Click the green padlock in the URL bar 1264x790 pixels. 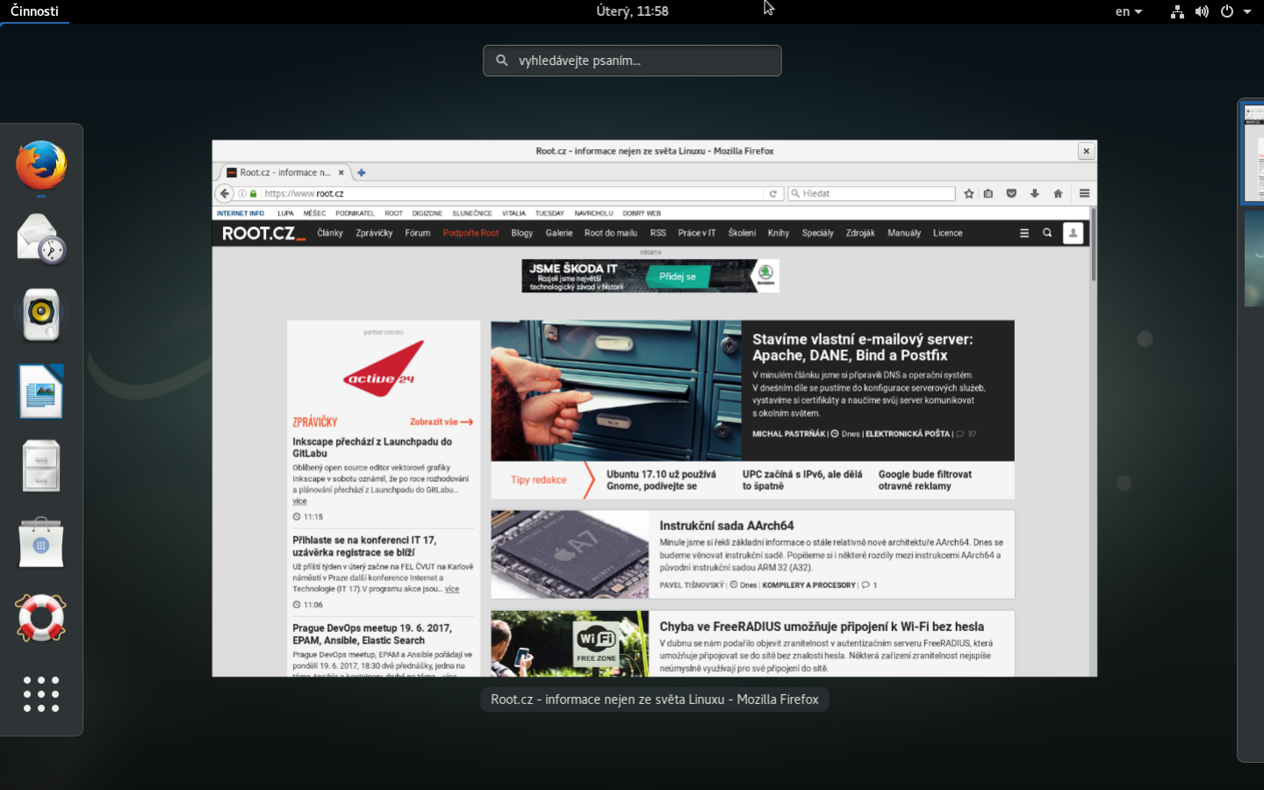(x=254, y=193)
